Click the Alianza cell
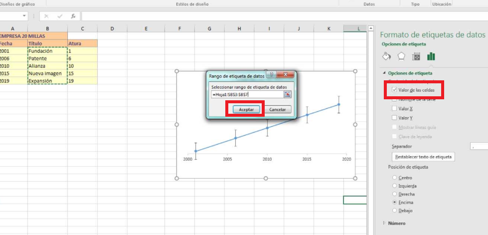The height and width of the screenshot is (235, 488). [47, 66]
